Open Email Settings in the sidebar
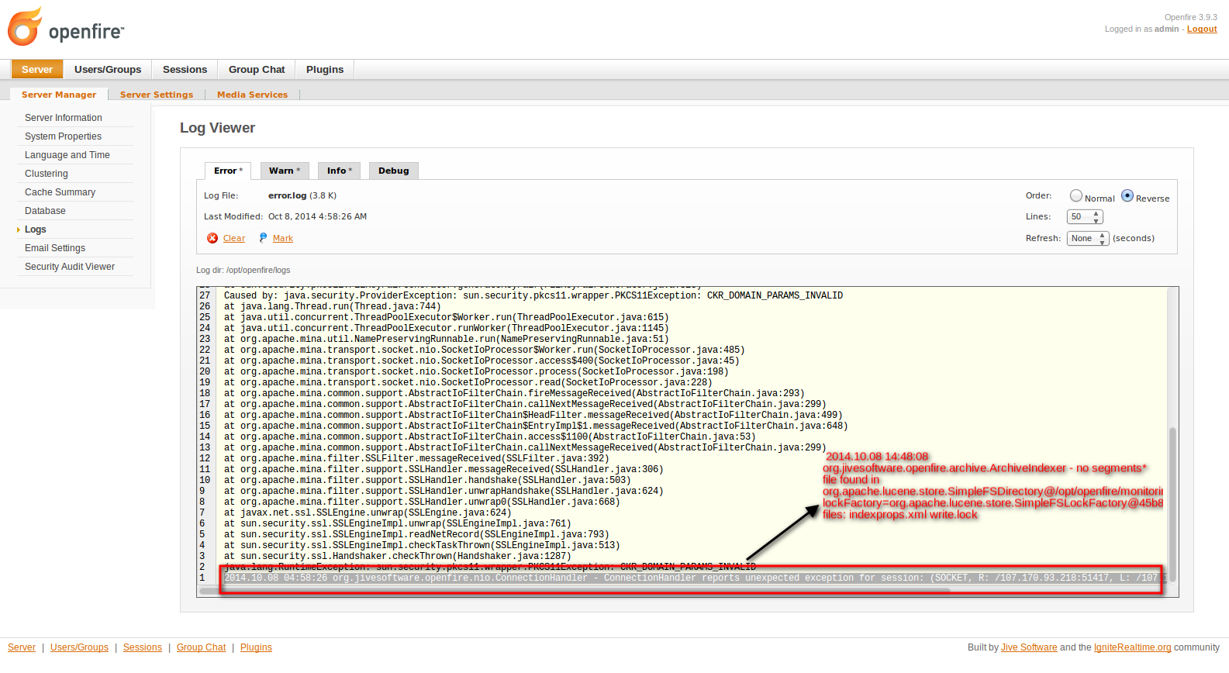Screen dimensions: 1229x673 coord(55,248)
